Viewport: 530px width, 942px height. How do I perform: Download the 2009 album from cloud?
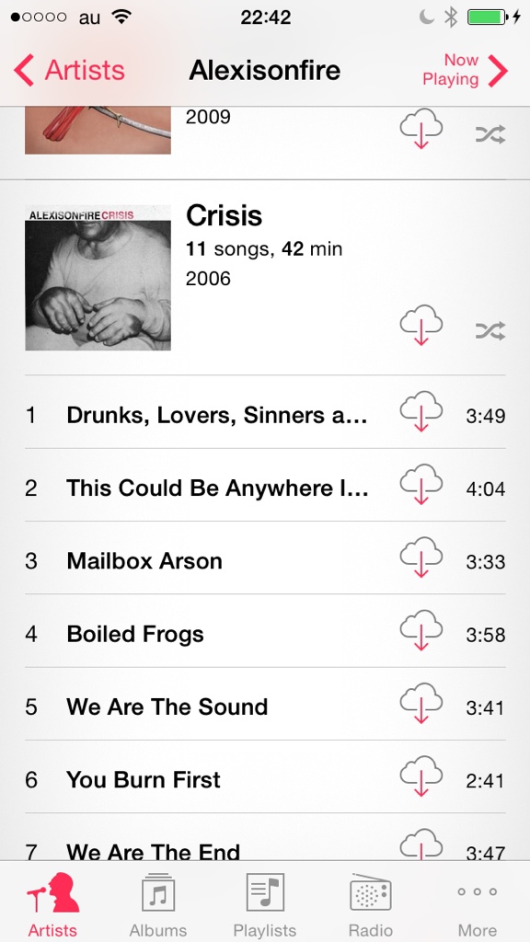tap(421, 128)
